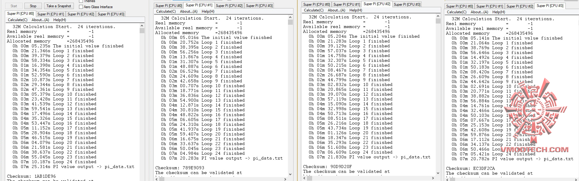Switch to CPU #2 tab in checksum 1AB1DE96 window
579x181 pixels.
[81, 14]
